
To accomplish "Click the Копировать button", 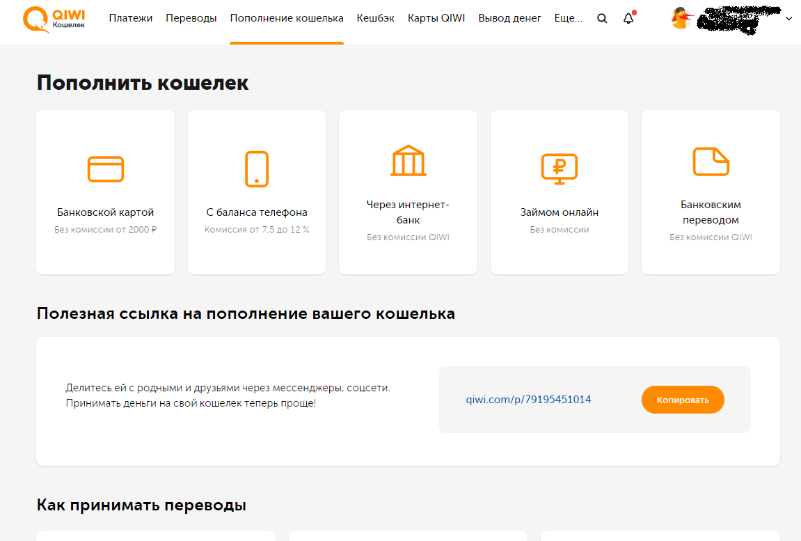I will pos(683,400).
